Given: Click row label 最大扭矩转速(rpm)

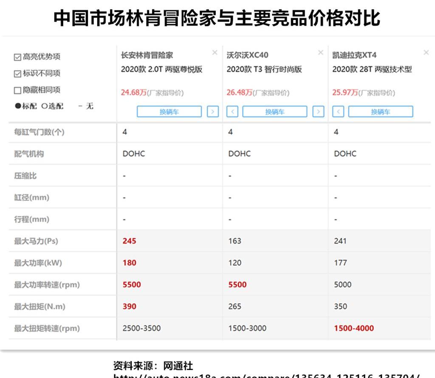Looking at the screenshot, I should (47, 328).
